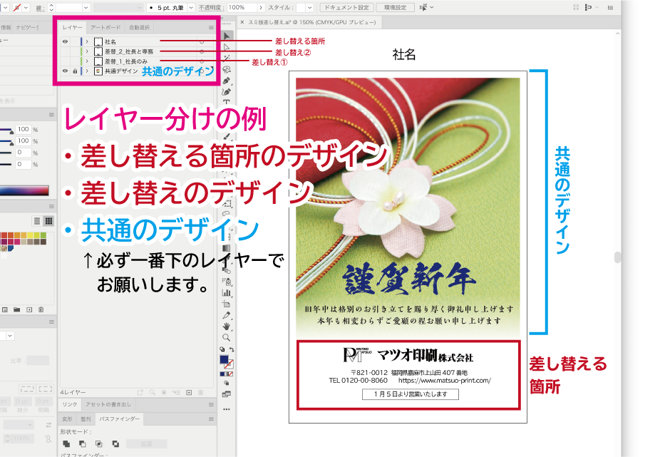670x457 pixels.
Task: Click the ドキュメント設定 button
Action: click(x=346, y=7)
